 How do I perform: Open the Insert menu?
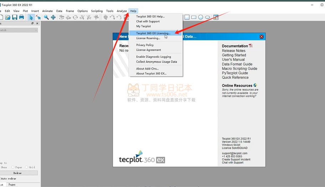click(x=35, y=11)
